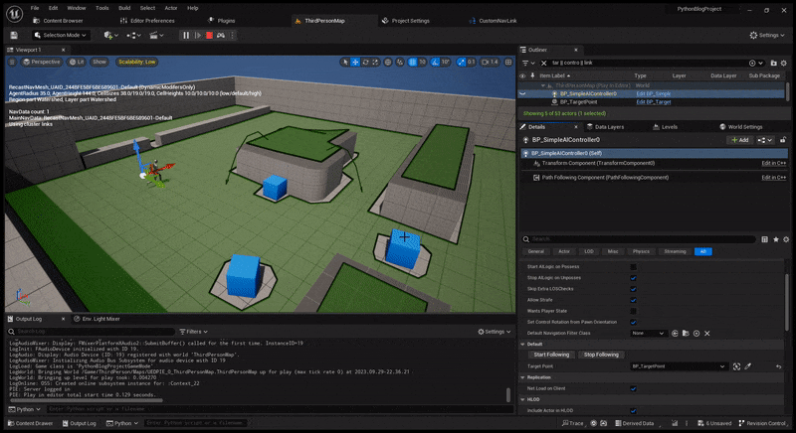
Task: Click the Outliner new folder icon
Action: [774, 63]
